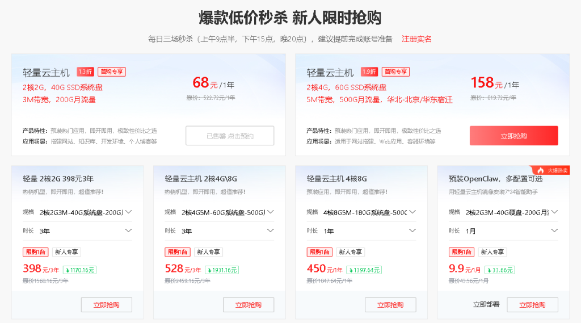Open duration dropdown on 轻量云主机 4核8G card
This screenshot has height=323, width=581.
(369, 230)
